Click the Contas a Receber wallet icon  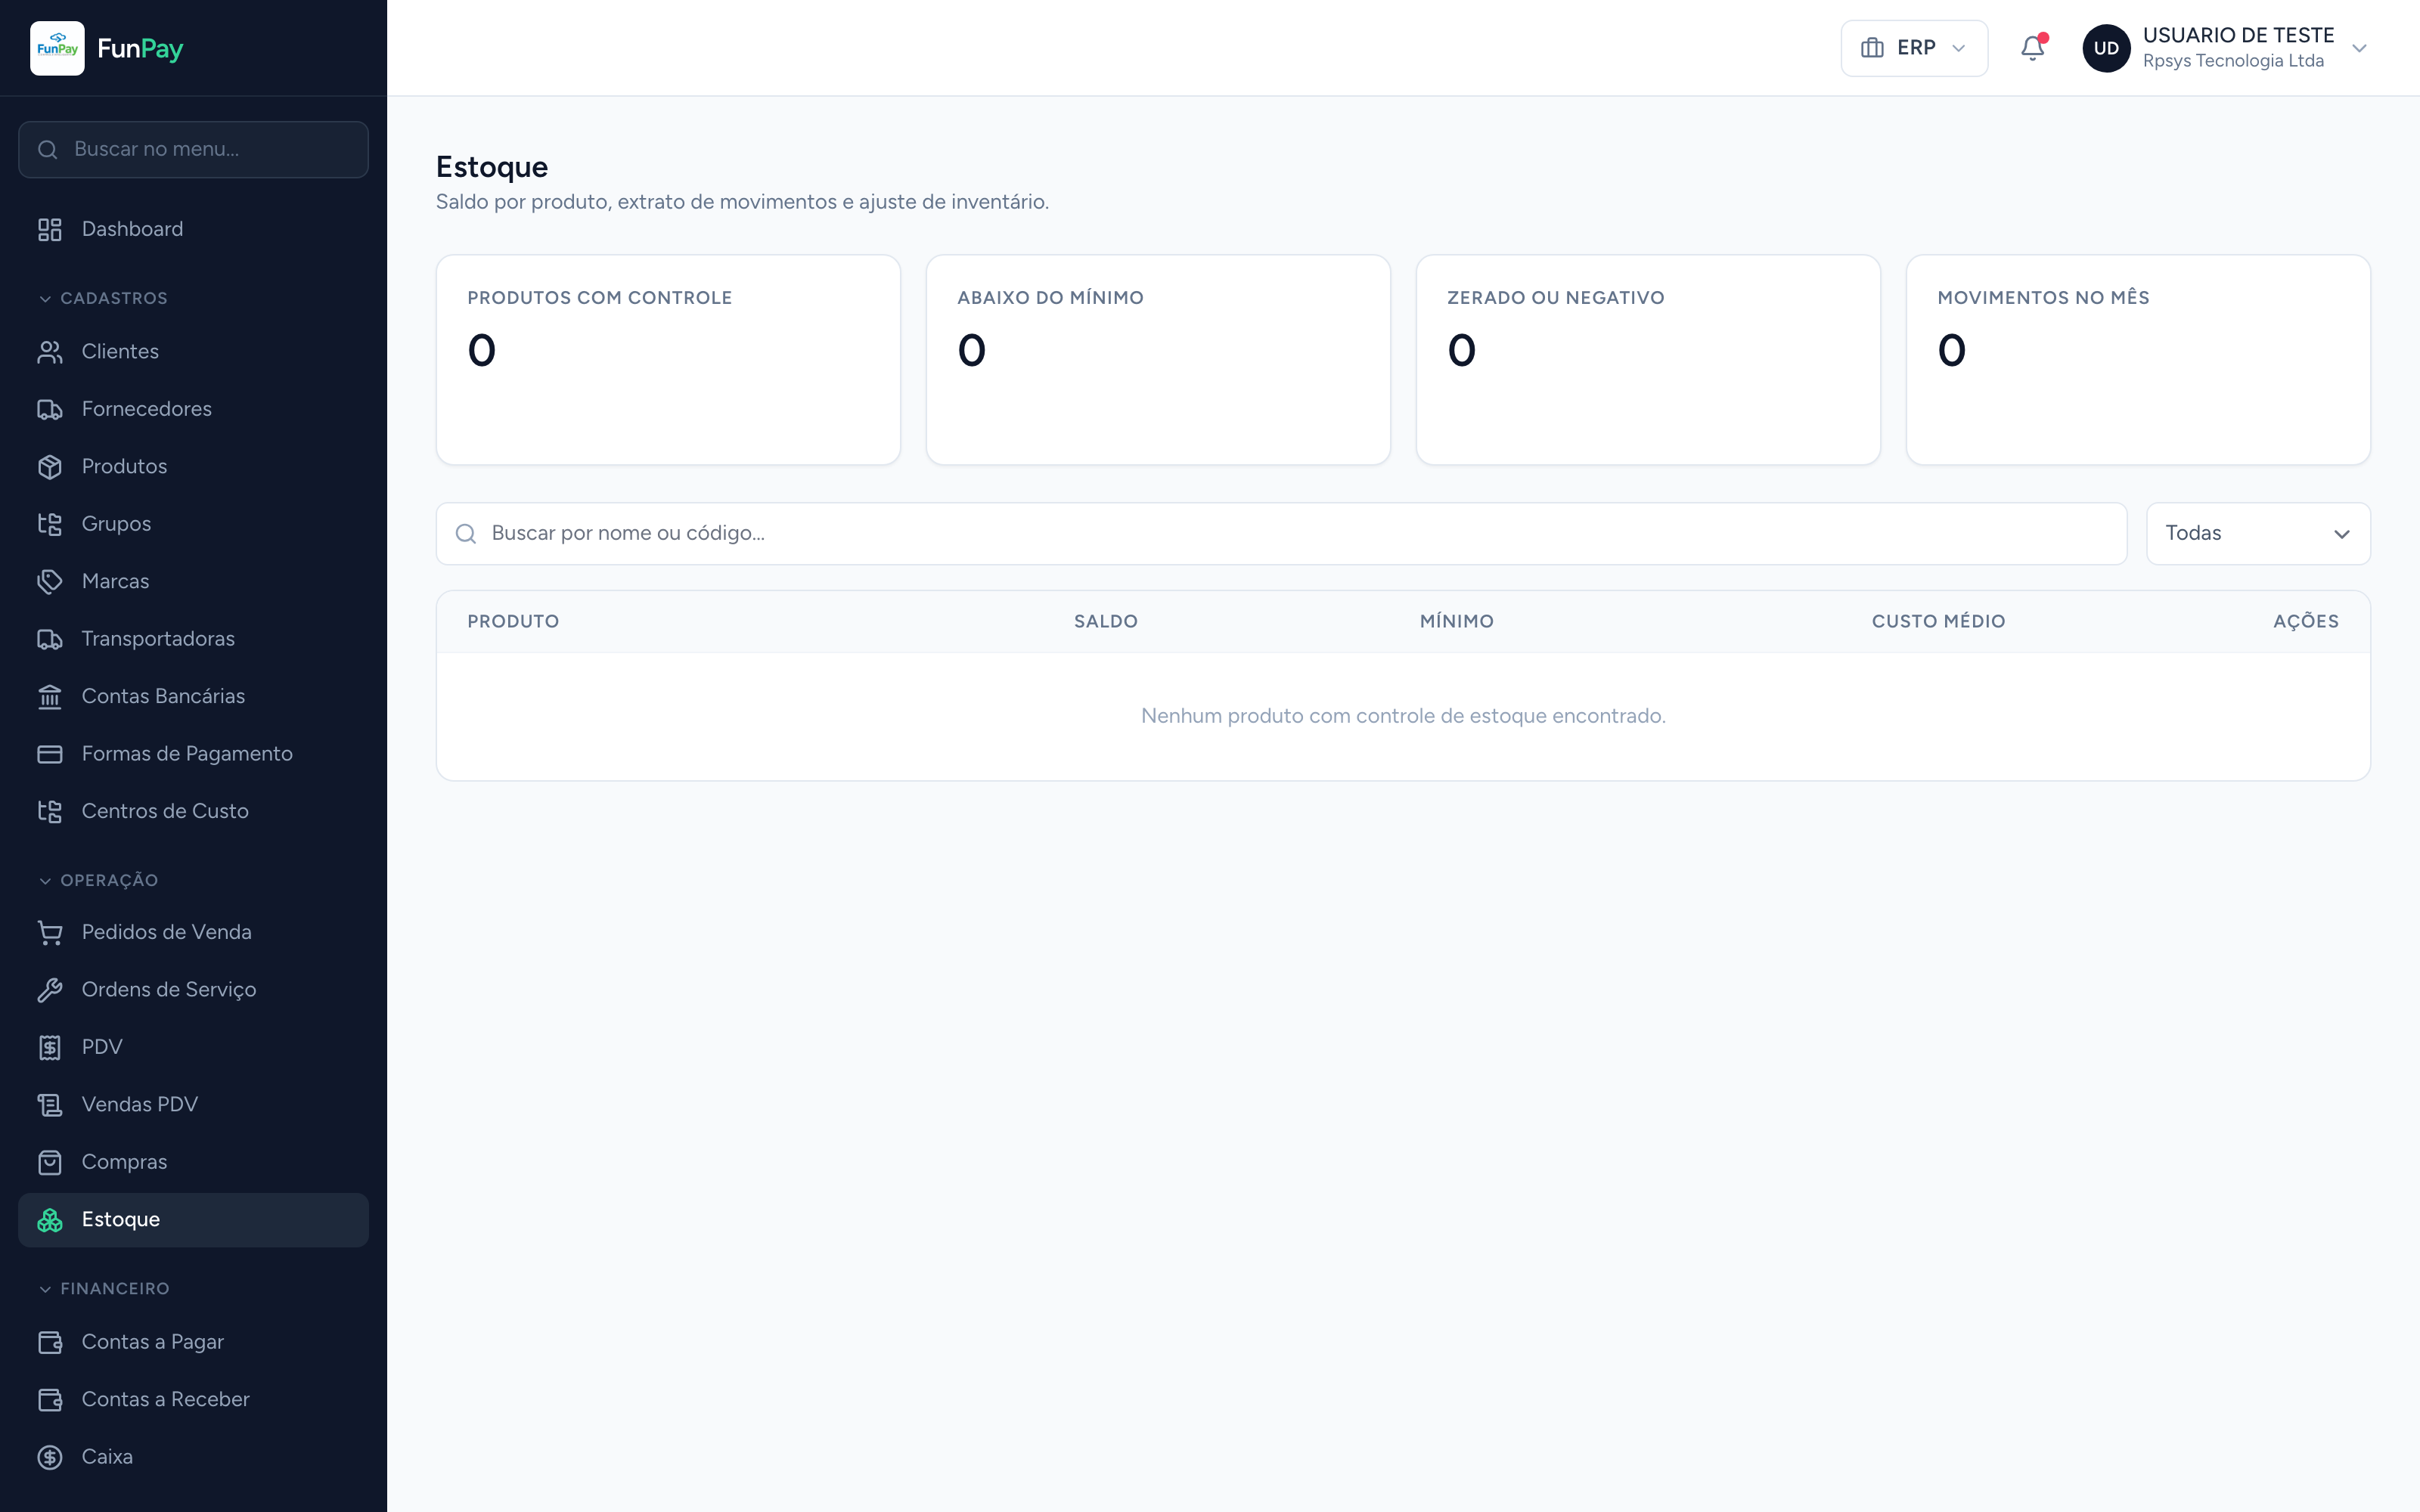pyautogui.click(x=50, y=1400)
